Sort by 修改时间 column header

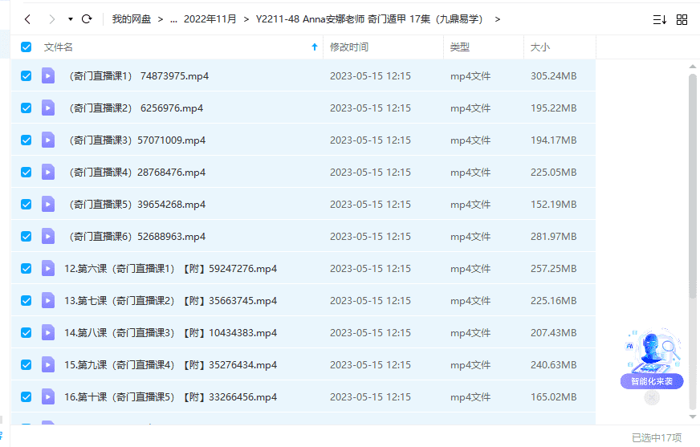click(349, 47)
